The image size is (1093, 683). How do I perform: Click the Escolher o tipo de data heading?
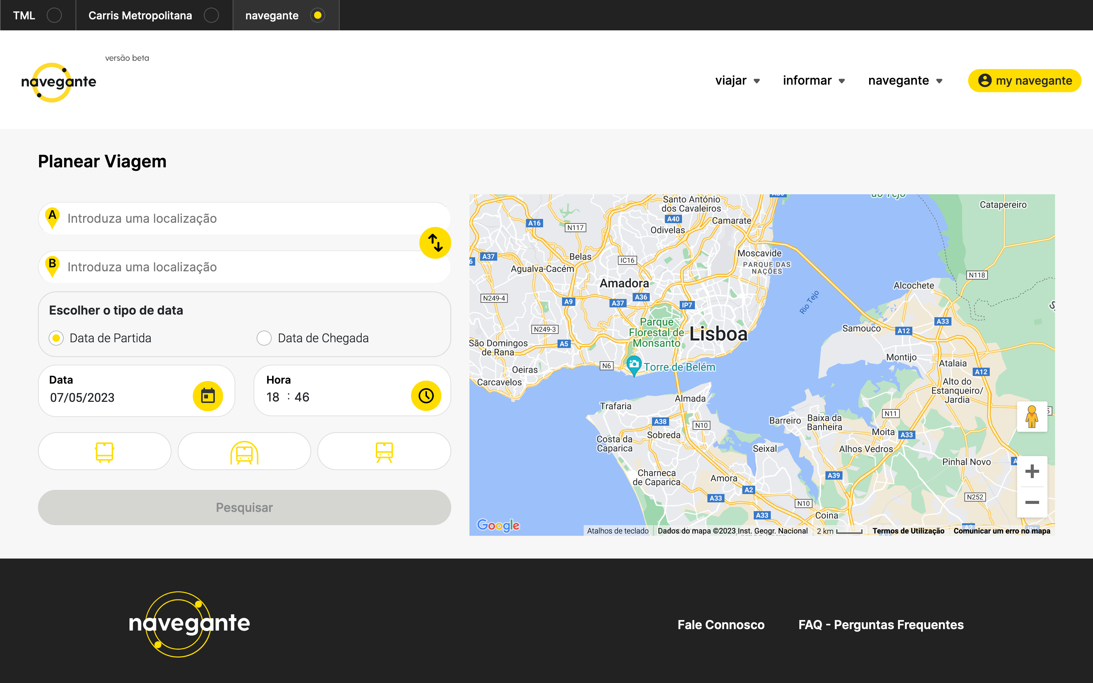116,310
